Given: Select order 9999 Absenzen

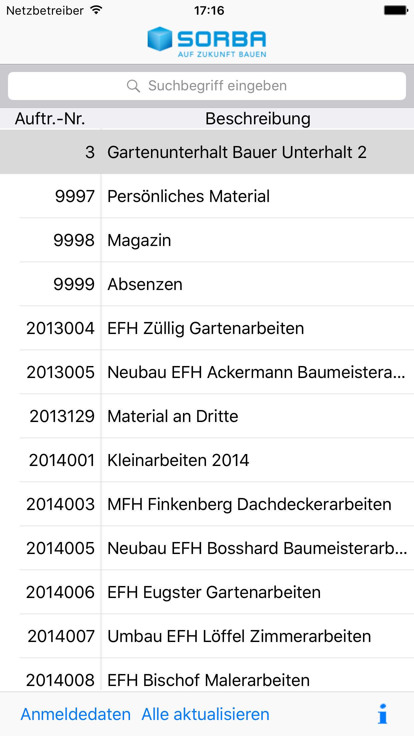Looking at the screenshot, I should pyautogui.click(x=207, y=284).
